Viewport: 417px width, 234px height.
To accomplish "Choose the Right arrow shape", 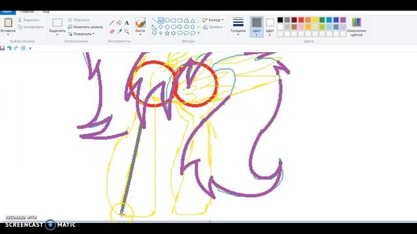I will tap(180, 27).
